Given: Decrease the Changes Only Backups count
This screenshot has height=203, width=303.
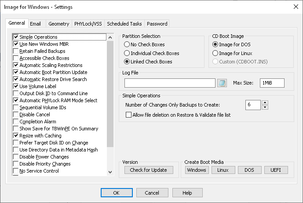Looking at the screenshot, I should point(265,107).
